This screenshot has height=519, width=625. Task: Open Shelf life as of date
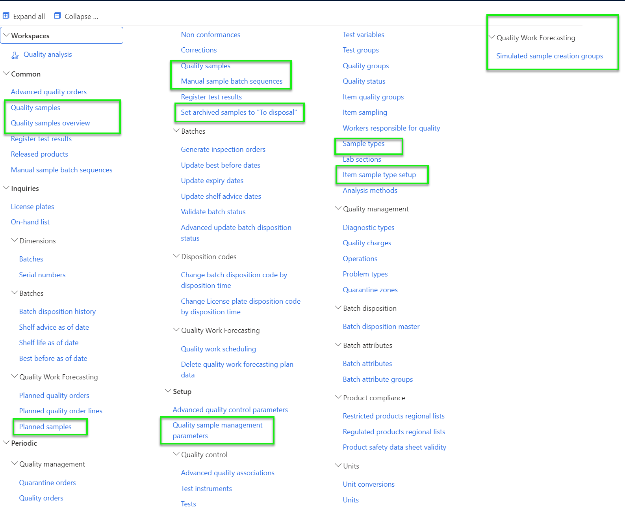(49, 343)
